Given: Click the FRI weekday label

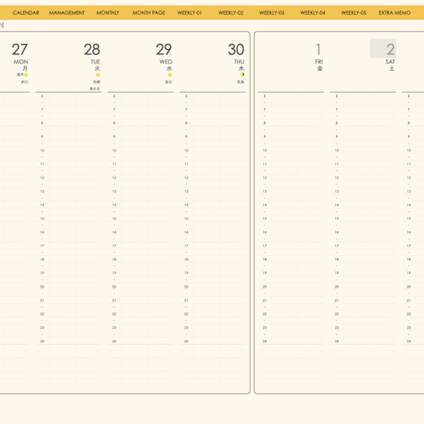Looking at the screenshot, I should pos(319,62).
